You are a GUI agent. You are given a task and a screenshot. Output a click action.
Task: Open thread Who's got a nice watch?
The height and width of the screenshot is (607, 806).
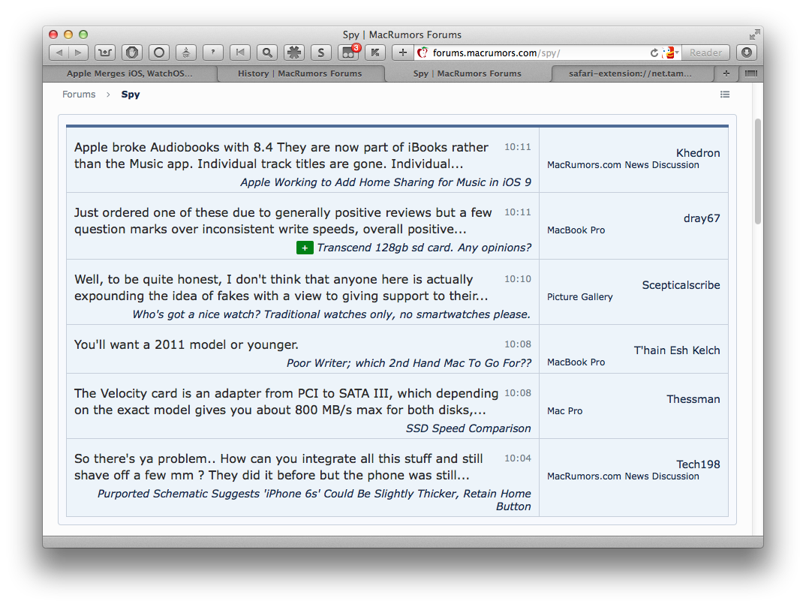click(332, 314)
